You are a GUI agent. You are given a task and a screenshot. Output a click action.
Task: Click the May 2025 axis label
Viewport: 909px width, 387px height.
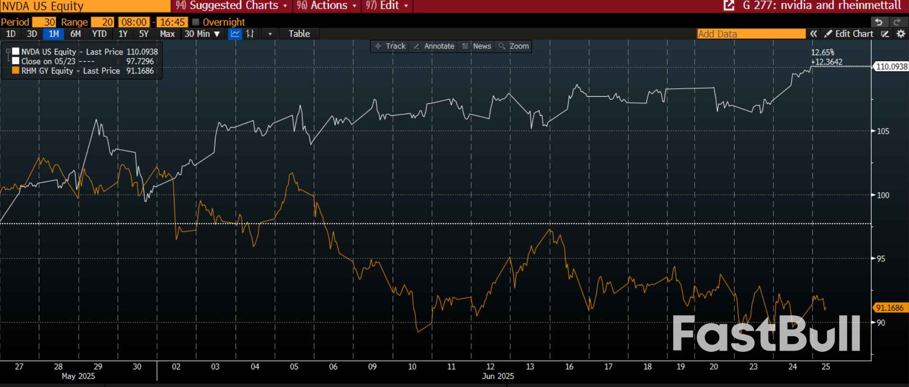(x=78, y=376)
